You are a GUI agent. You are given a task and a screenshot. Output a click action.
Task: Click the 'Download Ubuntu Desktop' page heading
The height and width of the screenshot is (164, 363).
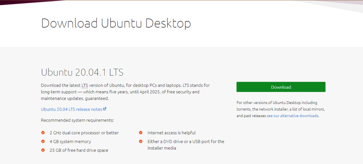coord(116,23)
